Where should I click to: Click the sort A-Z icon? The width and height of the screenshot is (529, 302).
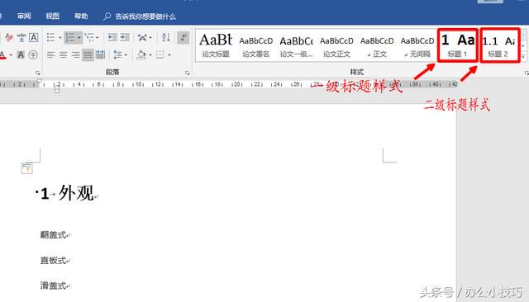click(x=165, y=37)
